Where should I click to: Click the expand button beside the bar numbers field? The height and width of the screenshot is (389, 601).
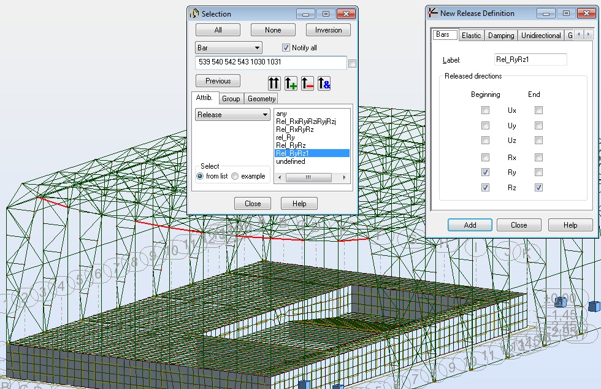coord(351,61)
